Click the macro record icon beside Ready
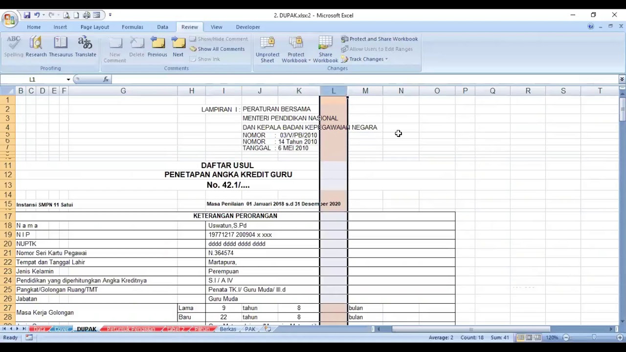Screen dimensions: 626x352 point(29,337)
